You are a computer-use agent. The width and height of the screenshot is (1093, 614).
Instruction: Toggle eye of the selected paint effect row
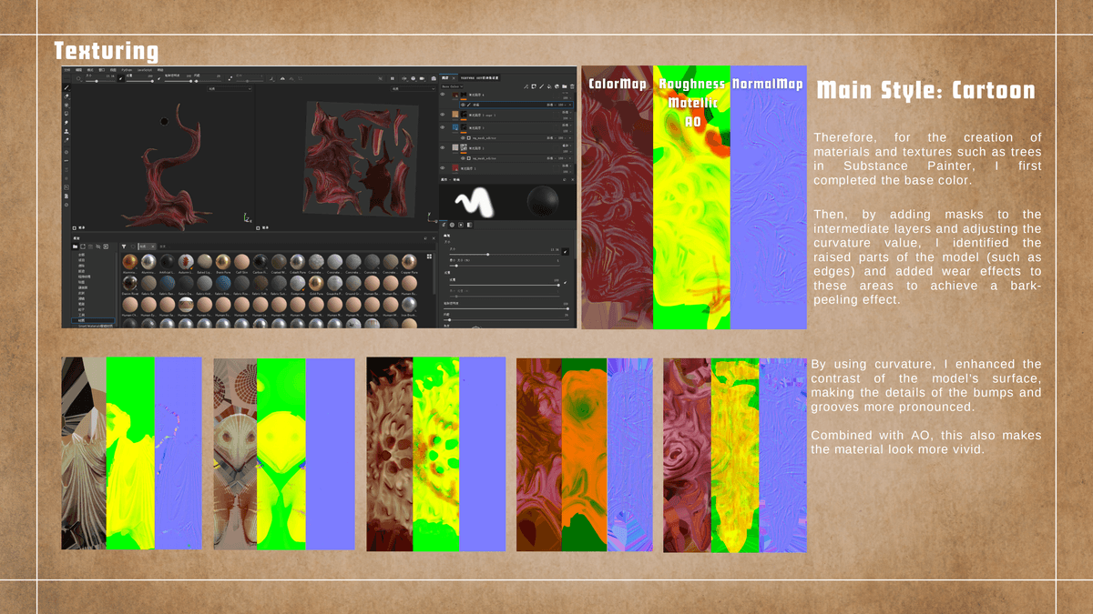(463, 105)
